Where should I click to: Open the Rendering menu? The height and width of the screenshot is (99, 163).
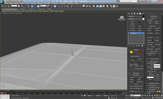[55, 3]
